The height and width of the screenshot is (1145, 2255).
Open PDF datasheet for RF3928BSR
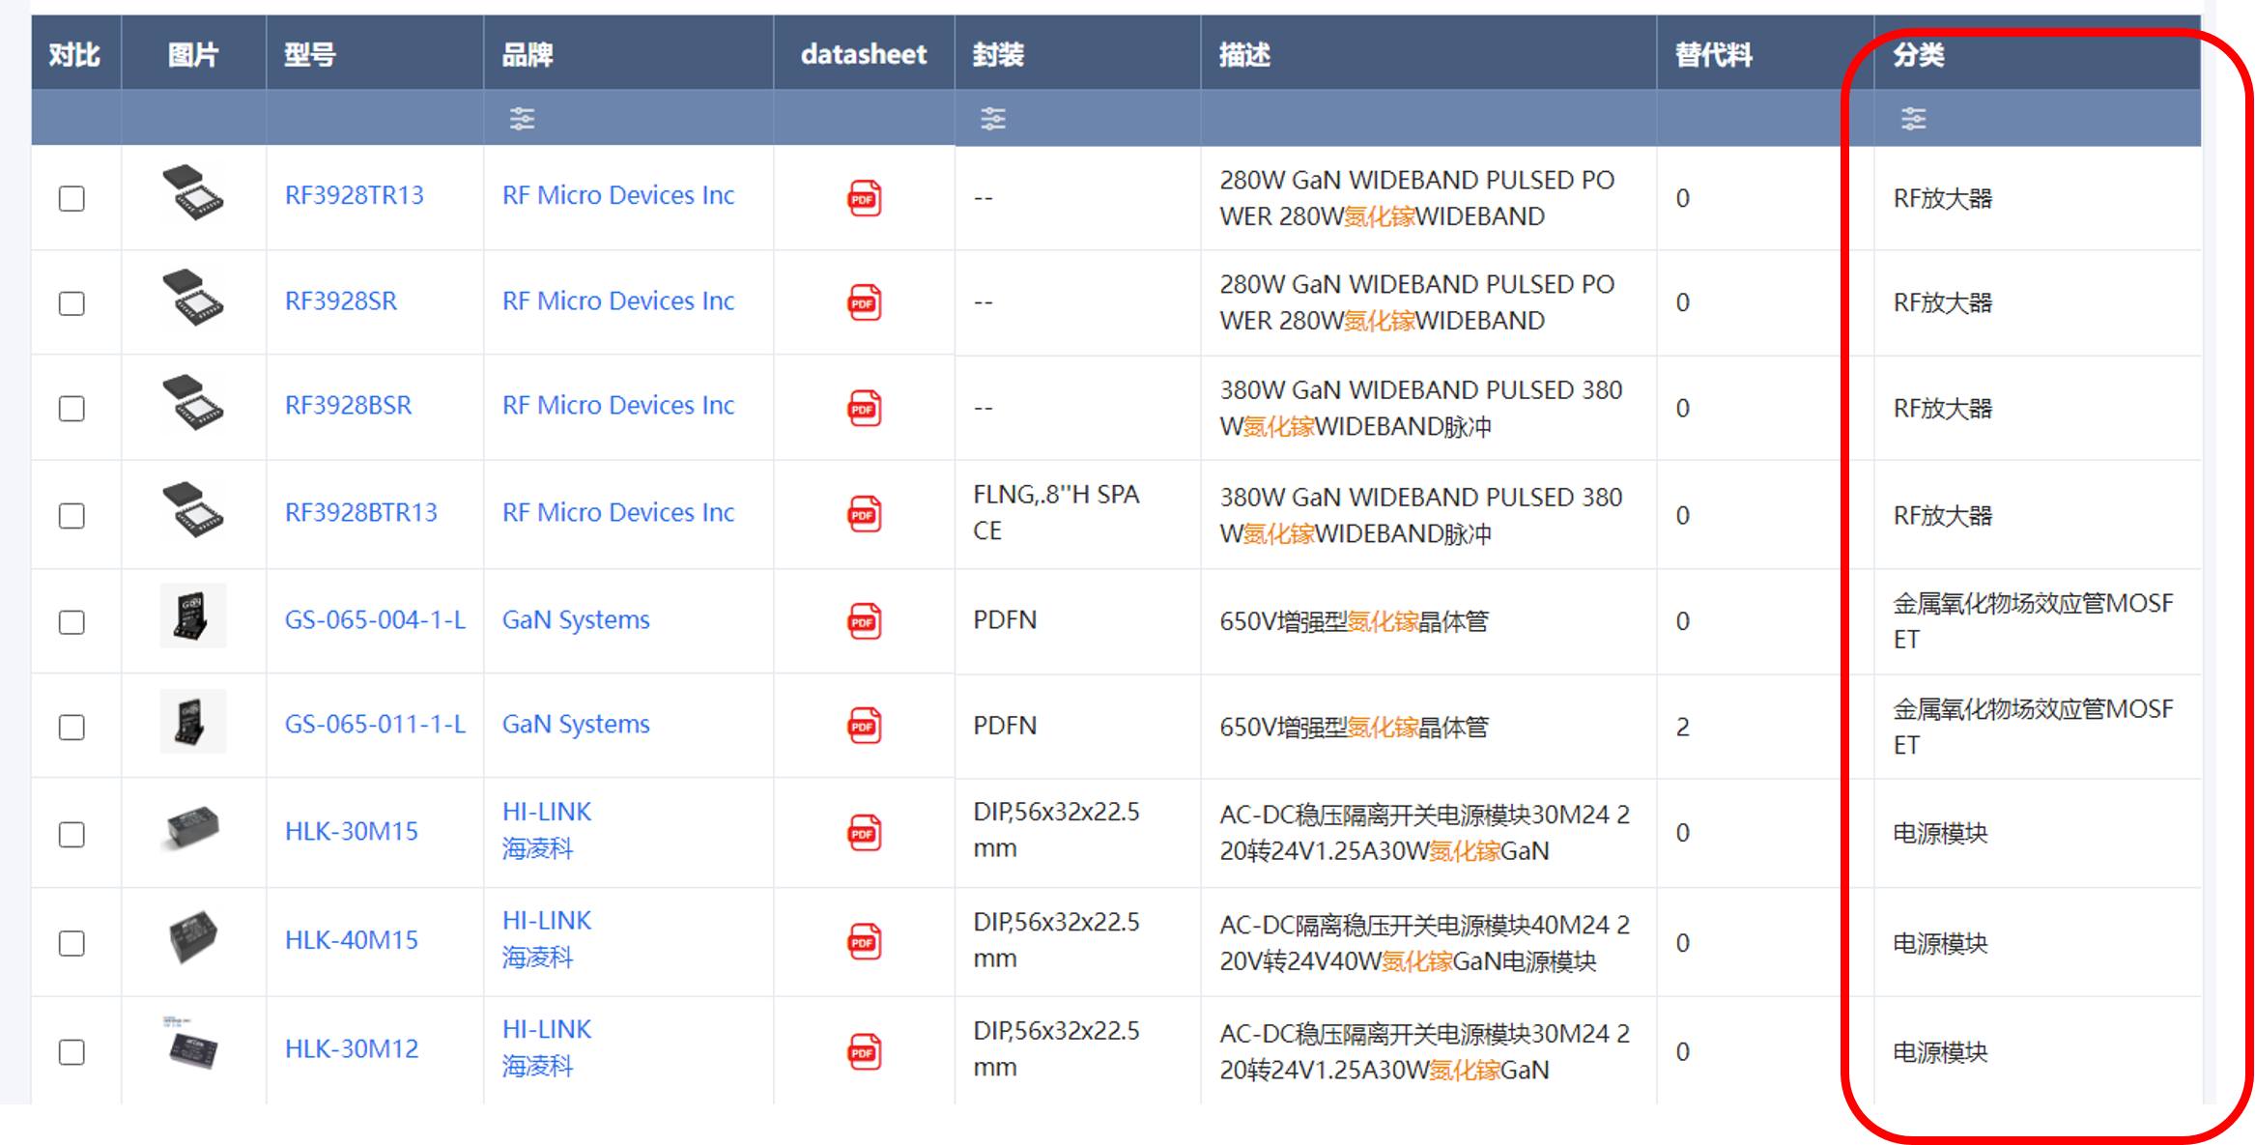tap(864, 408)
